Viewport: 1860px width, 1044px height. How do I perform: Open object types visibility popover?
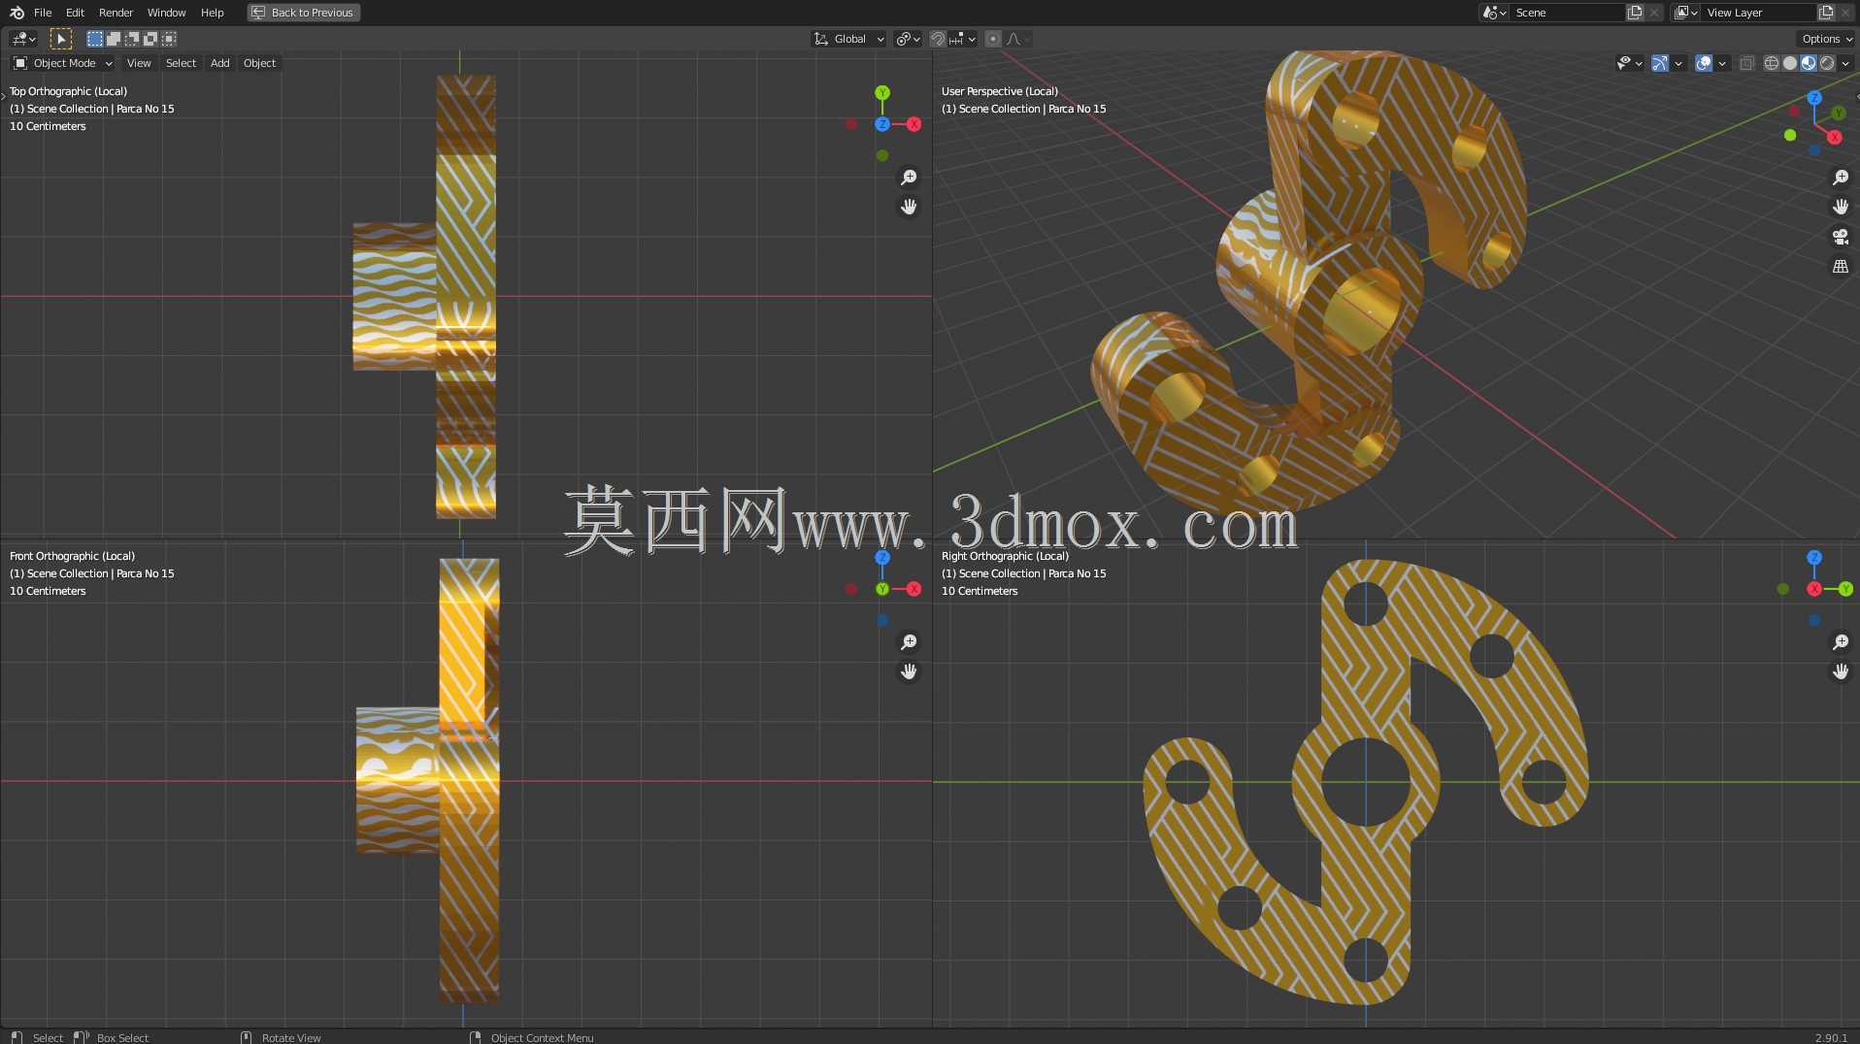1629,63
